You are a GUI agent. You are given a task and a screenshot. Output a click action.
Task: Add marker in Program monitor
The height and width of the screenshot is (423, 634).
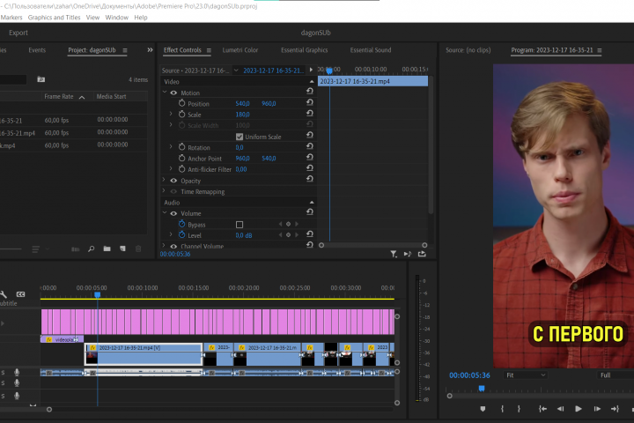(x=483, y=409)
